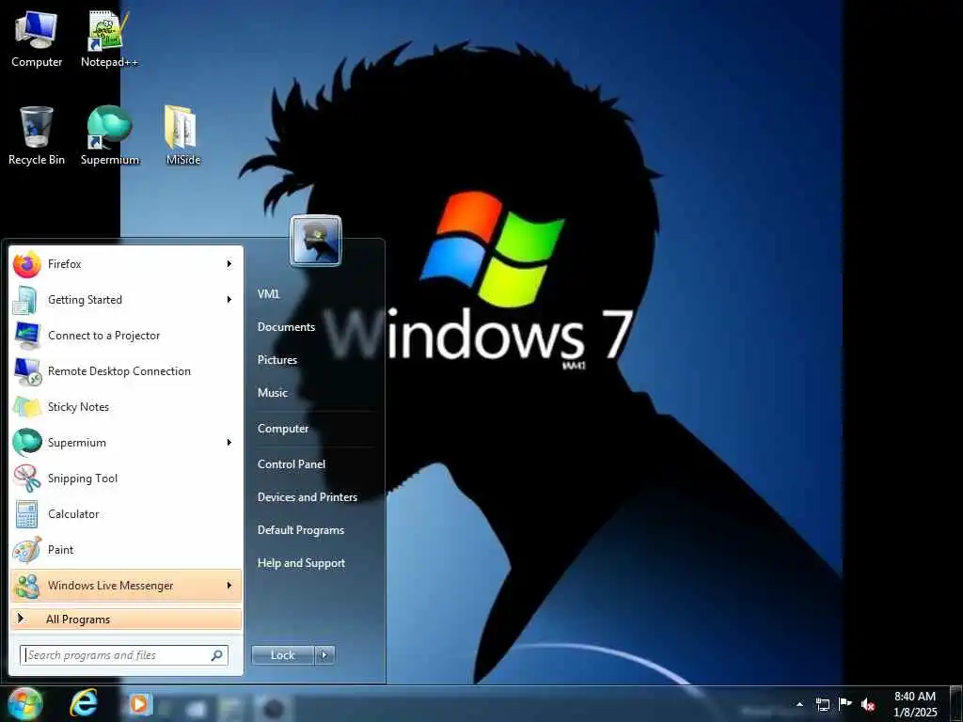963x722 pixels.
Task: Click the Remote Desktop Connection icon
Action: click(26, 371)
